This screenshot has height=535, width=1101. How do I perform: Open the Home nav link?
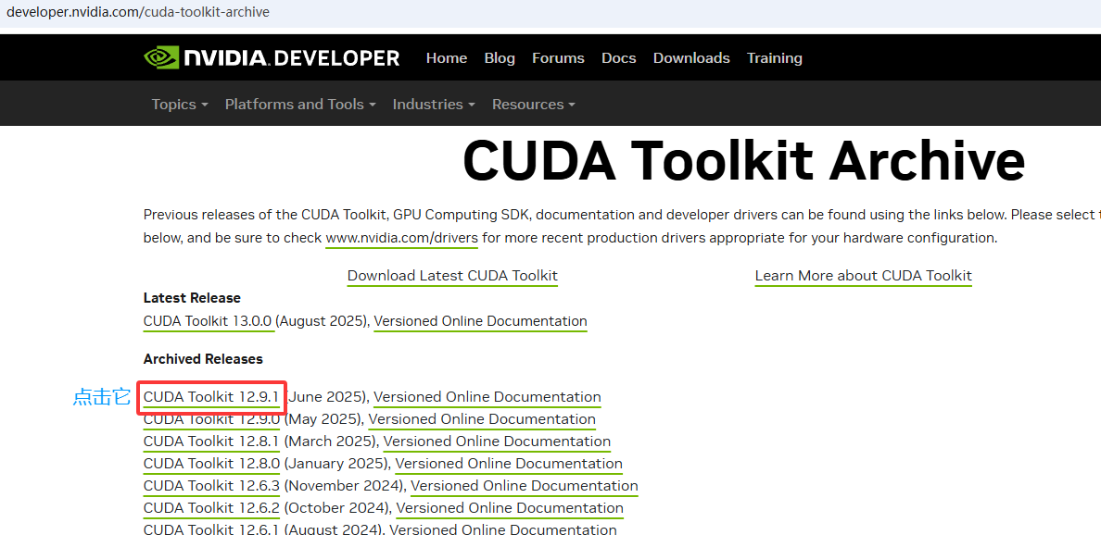[447, 58]
